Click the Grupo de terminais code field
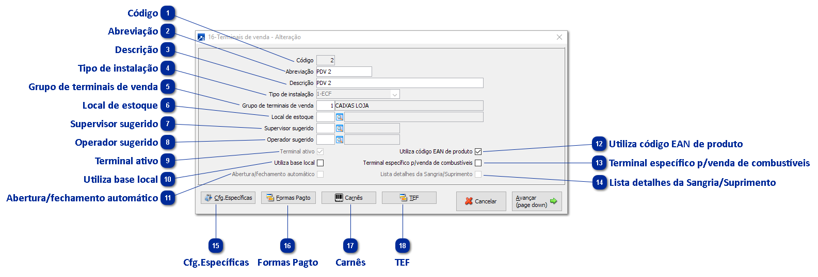The image size is (818, 277). 326,106
